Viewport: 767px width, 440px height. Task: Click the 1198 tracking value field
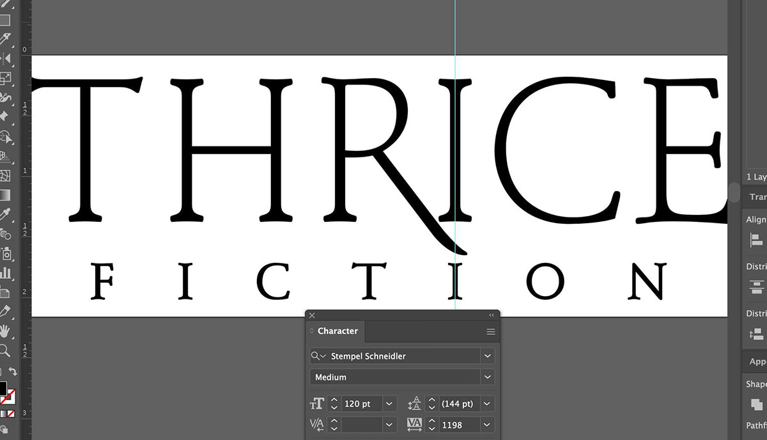tap(460, 425)
